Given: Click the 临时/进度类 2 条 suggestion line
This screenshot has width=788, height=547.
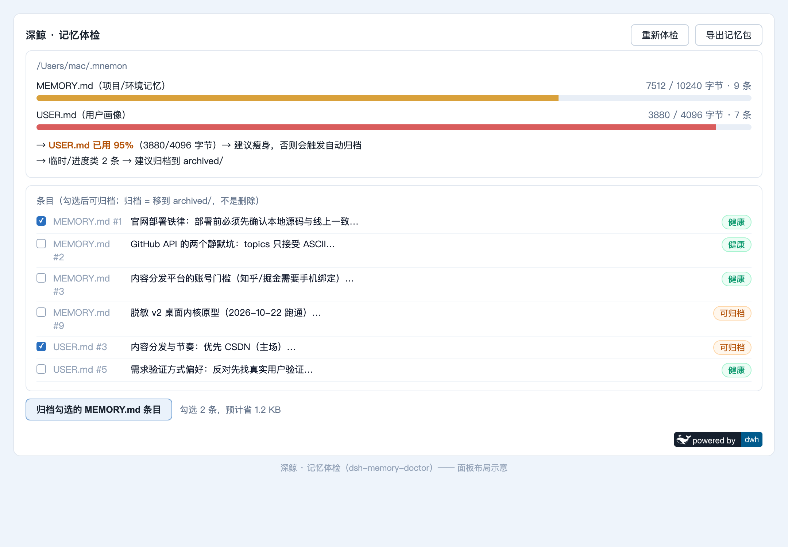Looking at the screenshot, I should pos(130,161).
